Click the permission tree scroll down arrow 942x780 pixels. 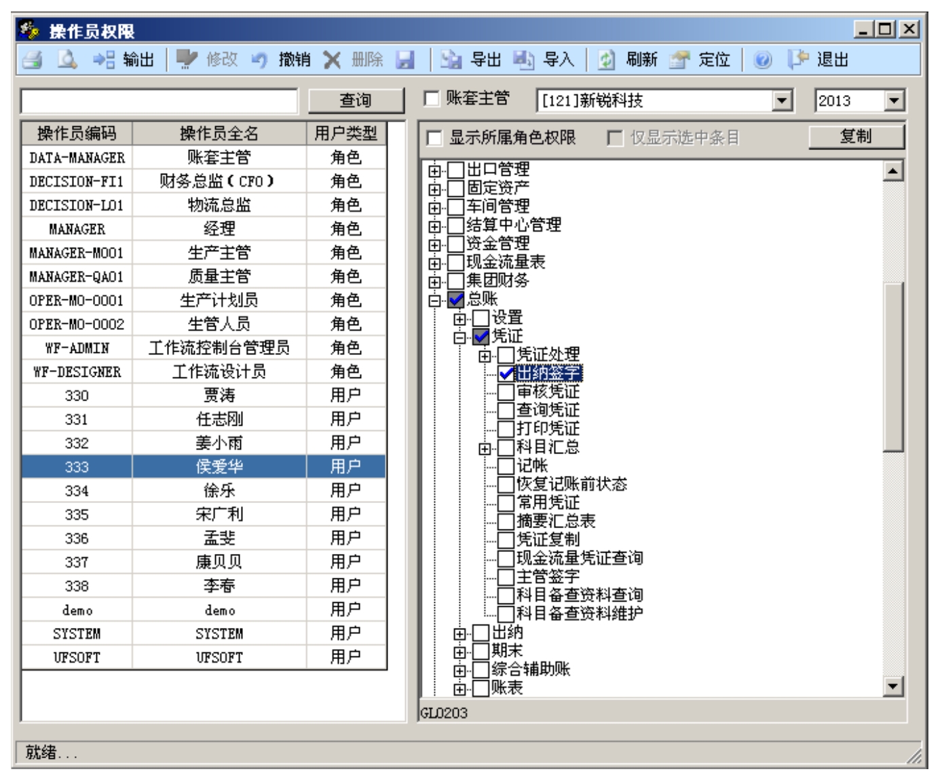pos(893,686)
